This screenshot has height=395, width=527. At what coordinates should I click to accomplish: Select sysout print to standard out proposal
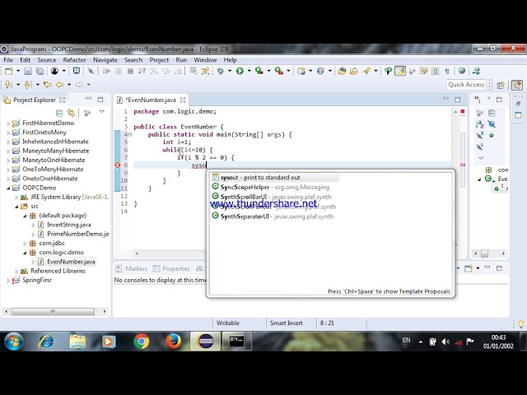pos(274,178)
